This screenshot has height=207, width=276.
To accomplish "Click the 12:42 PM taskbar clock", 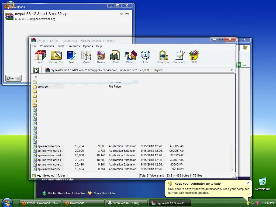I will click(x=268, y=203).
